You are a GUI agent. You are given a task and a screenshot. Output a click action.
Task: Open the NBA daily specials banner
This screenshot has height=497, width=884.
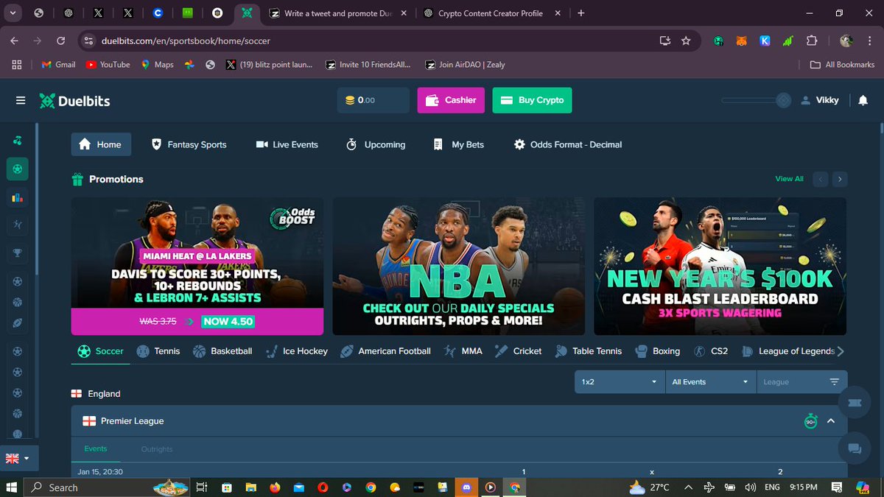(458, 266)
